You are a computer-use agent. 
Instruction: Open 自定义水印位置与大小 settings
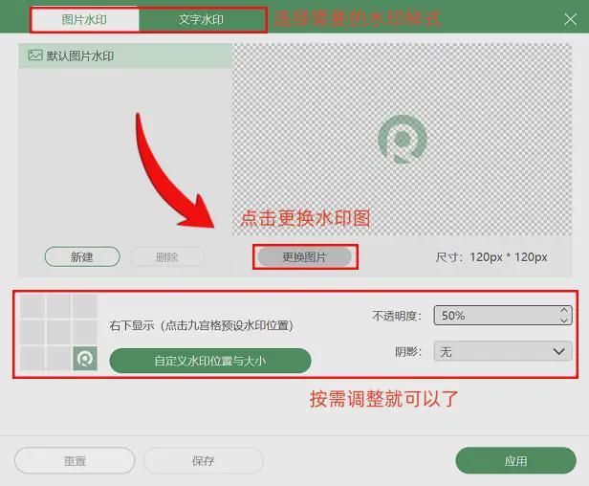[x=209, y=361]
